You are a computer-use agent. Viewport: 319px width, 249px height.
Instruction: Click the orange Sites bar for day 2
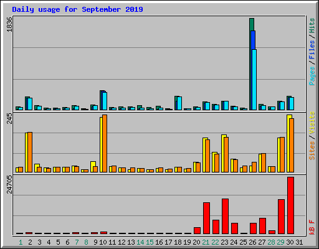point(30,152)
